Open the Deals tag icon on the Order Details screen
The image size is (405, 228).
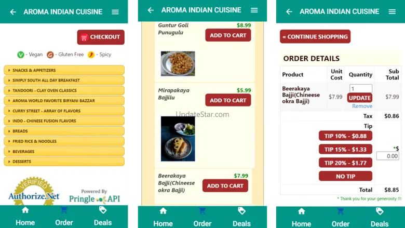(x=380, y=211)
